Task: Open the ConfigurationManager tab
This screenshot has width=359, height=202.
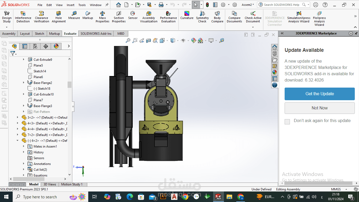Action: coord(35,46)
